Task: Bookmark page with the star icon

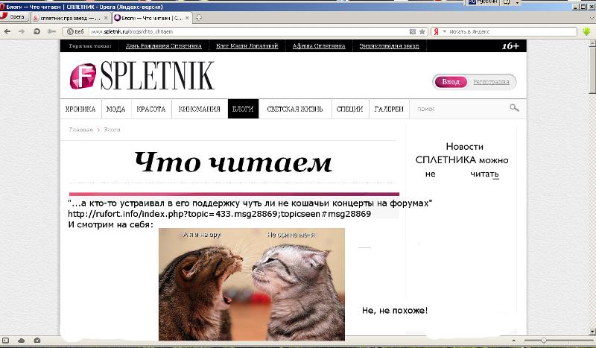Action: tap(422, 31)
